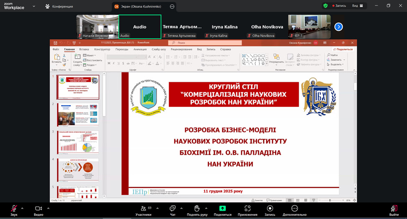
Task: Show next participants with blue arrow
Action: pyautogui.click(x=338, y=27)
